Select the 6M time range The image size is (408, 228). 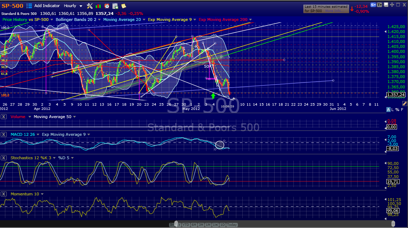click(x=194, y=224)
